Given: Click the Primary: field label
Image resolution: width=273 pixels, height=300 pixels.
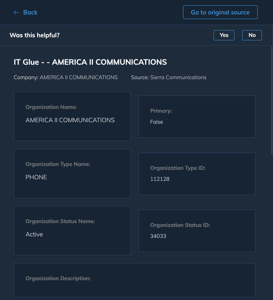Looking at the screenshot, I should 161,111.
